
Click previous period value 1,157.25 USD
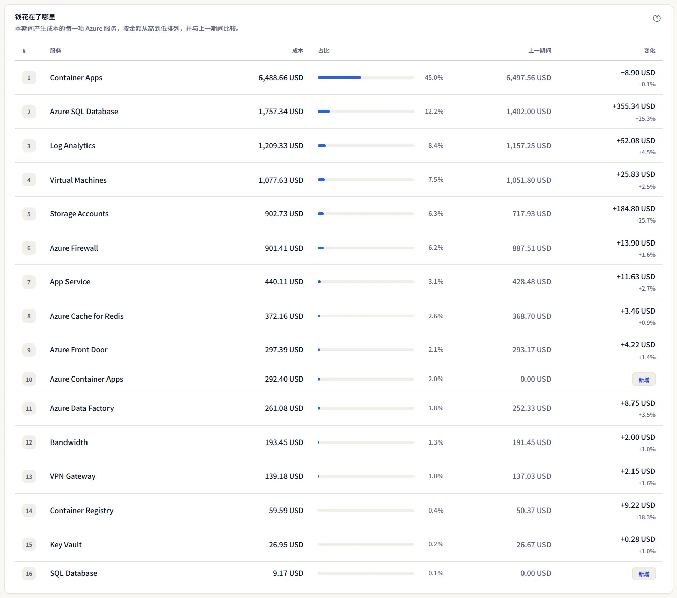(529, 146)
